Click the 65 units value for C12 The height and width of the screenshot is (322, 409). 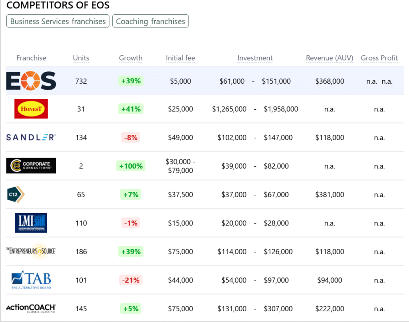coord(81,195)
